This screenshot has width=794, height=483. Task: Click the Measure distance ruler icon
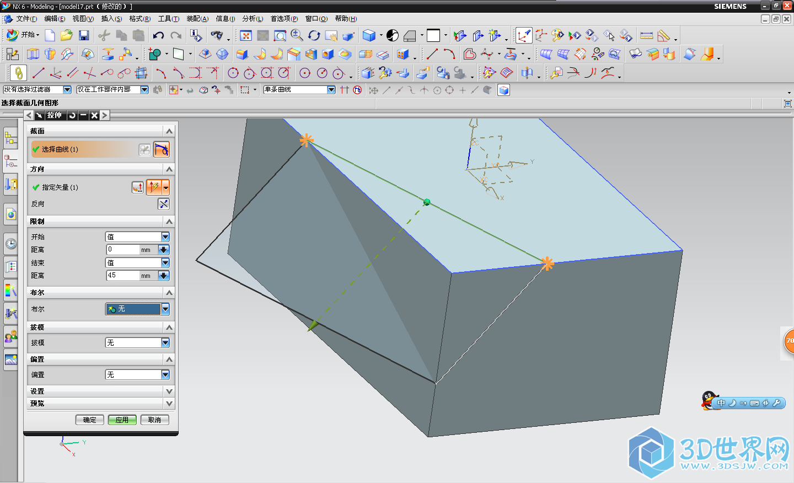[x=647, y=35]
